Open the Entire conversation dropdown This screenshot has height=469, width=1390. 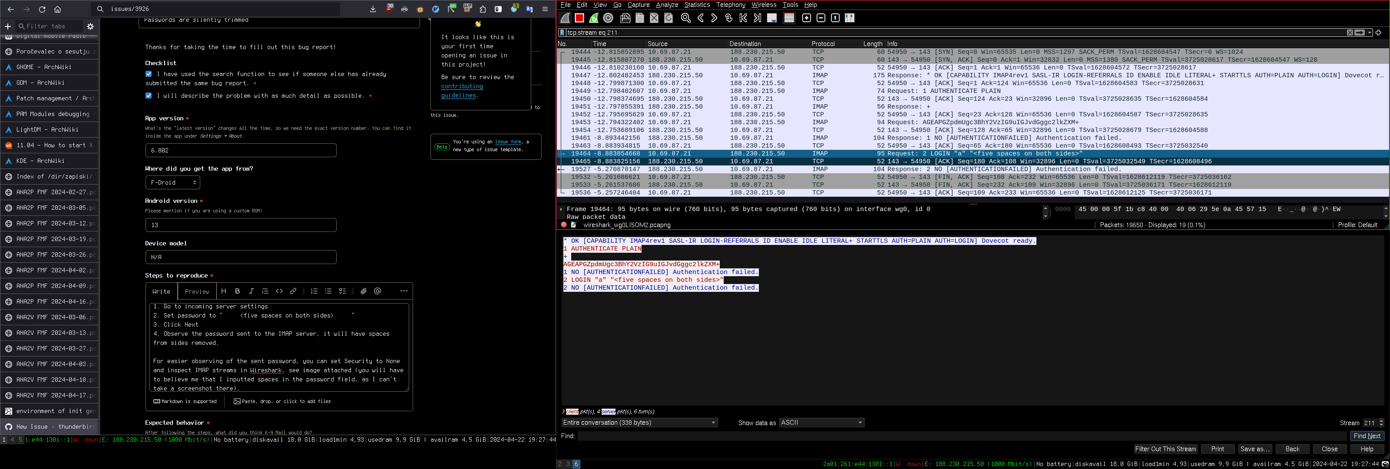pyautogui.click(x=639, y=423)
